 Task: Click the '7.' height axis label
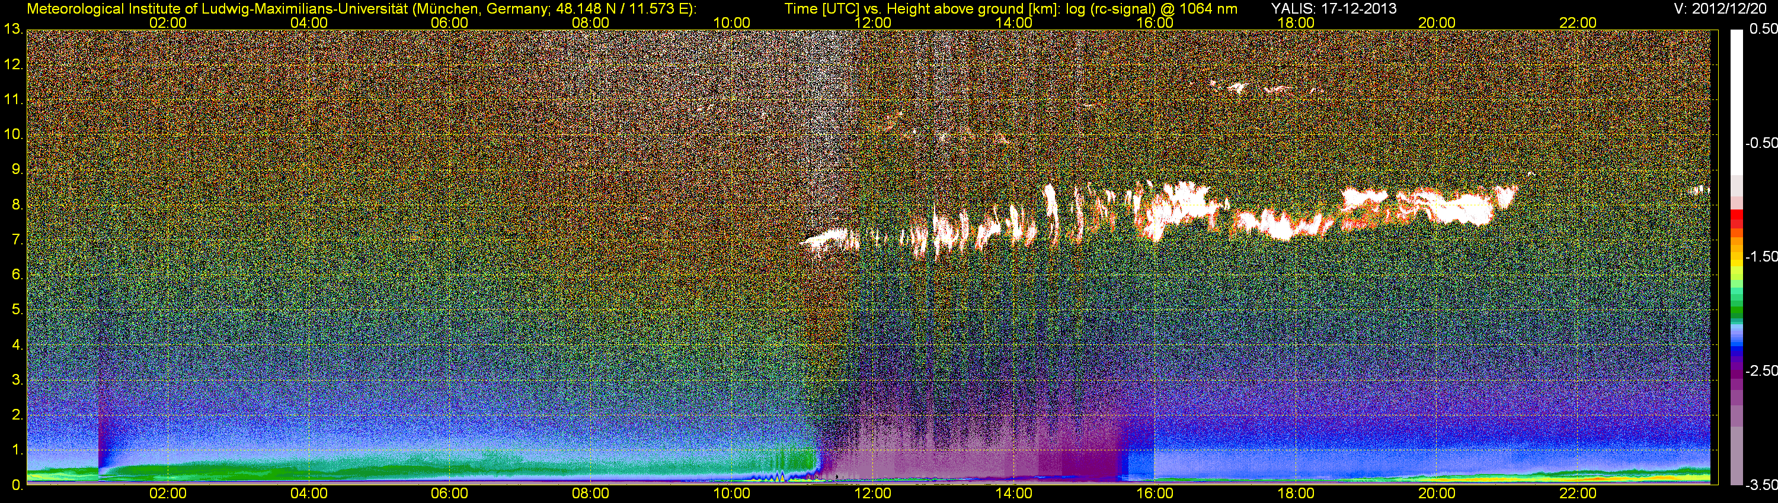17,240
